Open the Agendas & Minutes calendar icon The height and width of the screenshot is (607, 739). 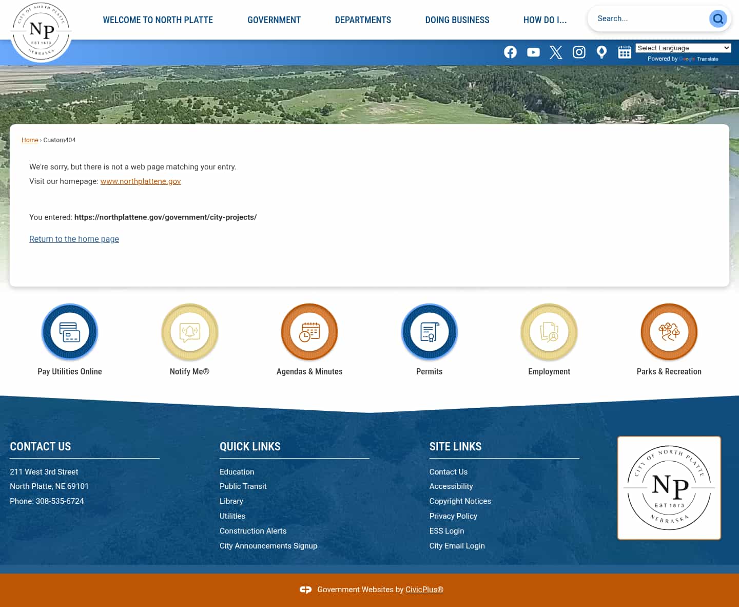click(309, 332)
